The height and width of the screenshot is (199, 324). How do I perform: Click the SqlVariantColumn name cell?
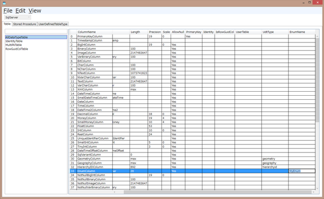tap(95, 155)
